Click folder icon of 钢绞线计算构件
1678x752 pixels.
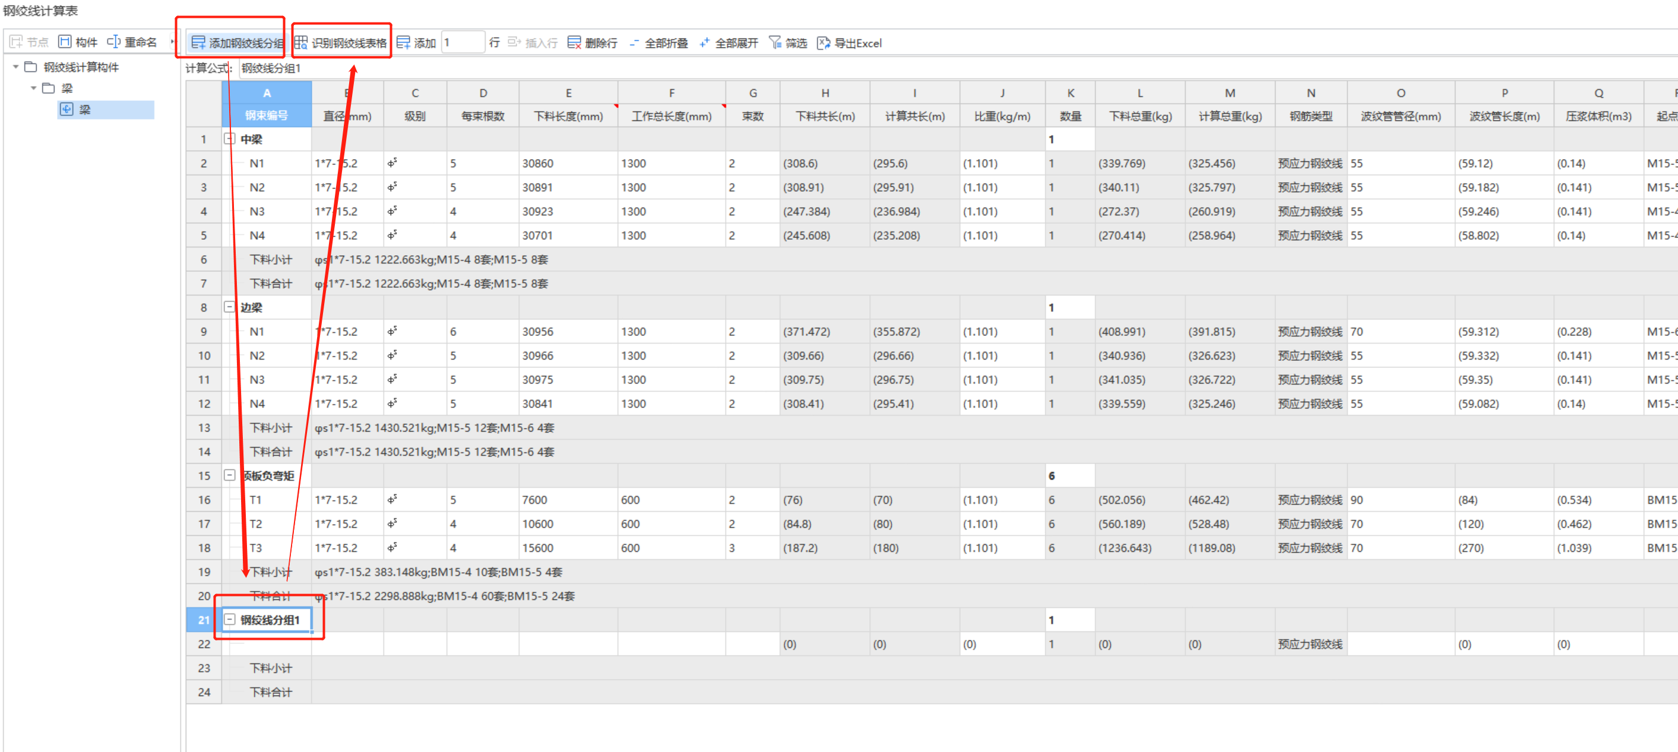point(31,67)
